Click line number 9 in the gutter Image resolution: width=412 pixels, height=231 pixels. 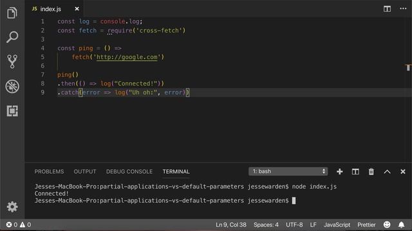[x=42, y=92]
